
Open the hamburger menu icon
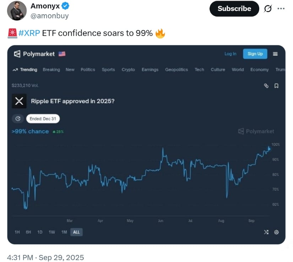(x=275, y=54)
